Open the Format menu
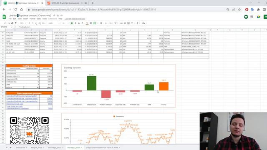 pyautogui.click(x=33, y=19)
